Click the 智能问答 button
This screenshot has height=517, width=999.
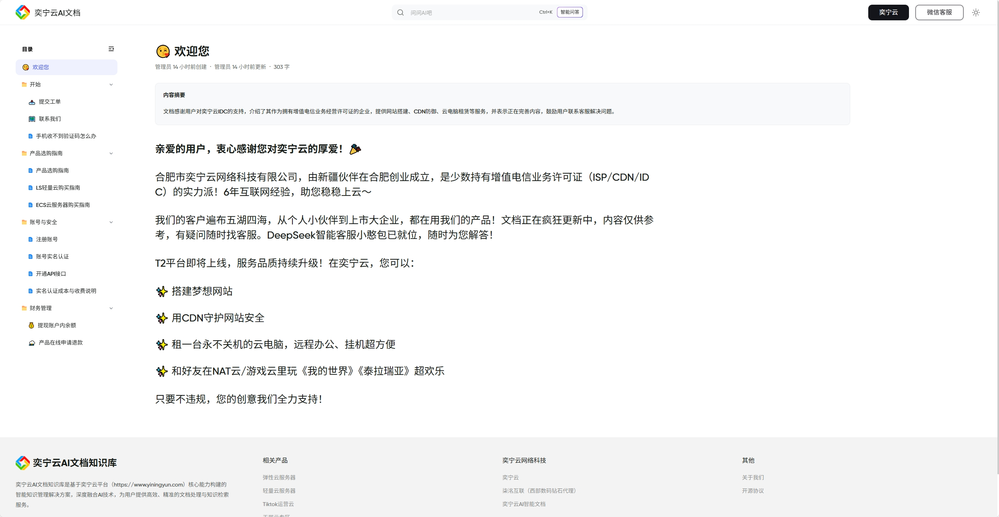click(570, 12)
